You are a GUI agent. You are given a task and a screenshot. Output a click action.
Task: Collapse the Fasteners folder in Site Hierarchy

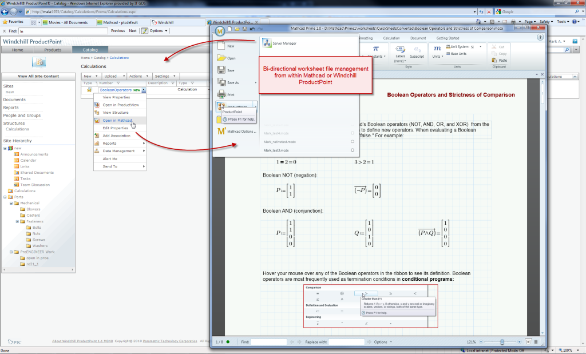pos(18,221)
